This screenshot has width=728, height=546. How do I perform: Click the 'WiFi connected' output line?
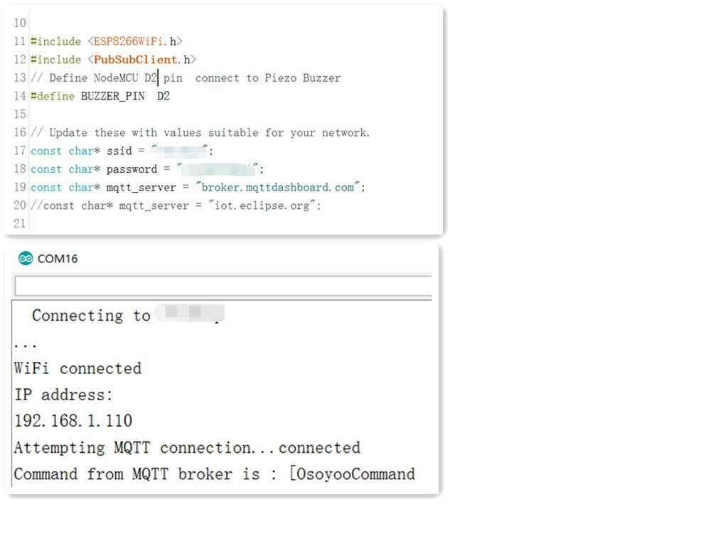tap(77, 368)
